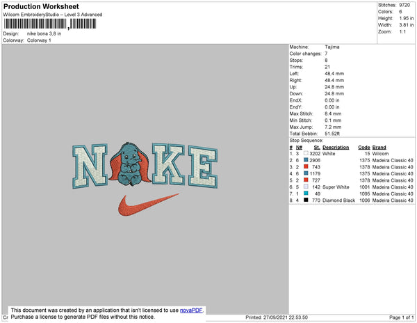Screen dimensions: 417x323
Task: Click the red swoosh in the design preview
Action: point(148,205)
